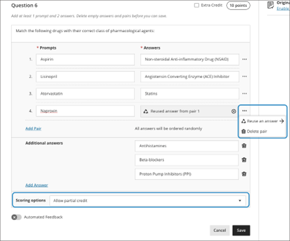
Task: Save the matching question
Action: pos(241,230)
